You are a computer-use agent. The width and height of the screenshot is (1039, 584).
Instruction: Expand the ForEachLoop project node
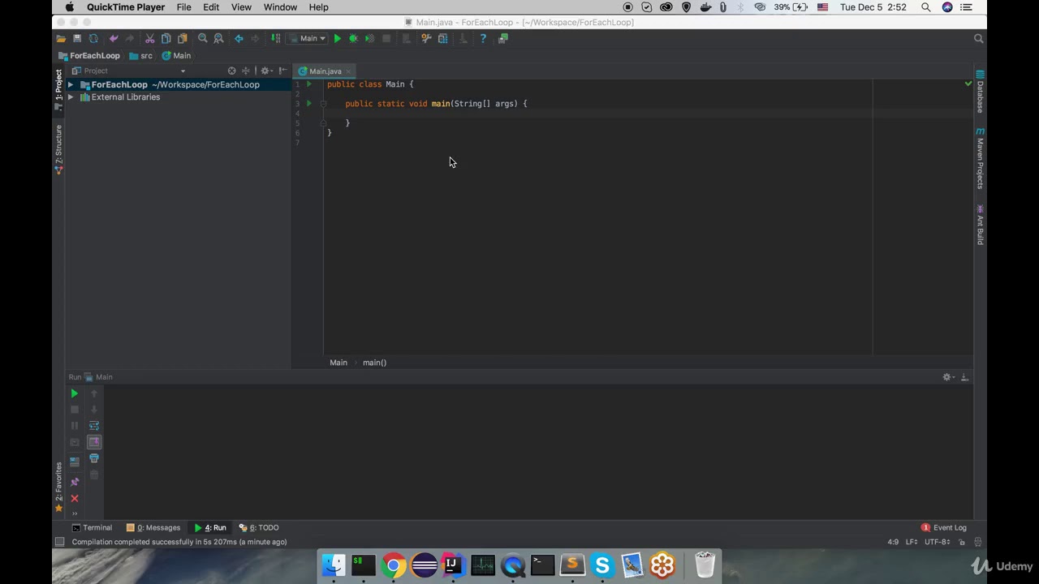click(71, 84)
